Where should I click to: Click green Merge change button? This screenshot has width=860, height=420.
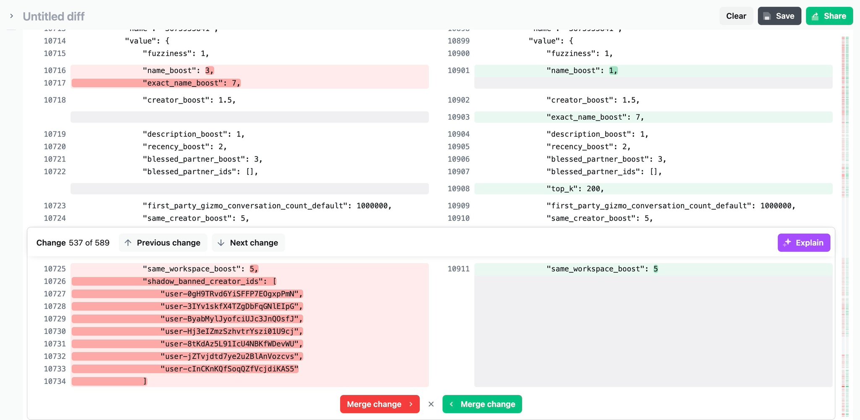coord(482,404)
